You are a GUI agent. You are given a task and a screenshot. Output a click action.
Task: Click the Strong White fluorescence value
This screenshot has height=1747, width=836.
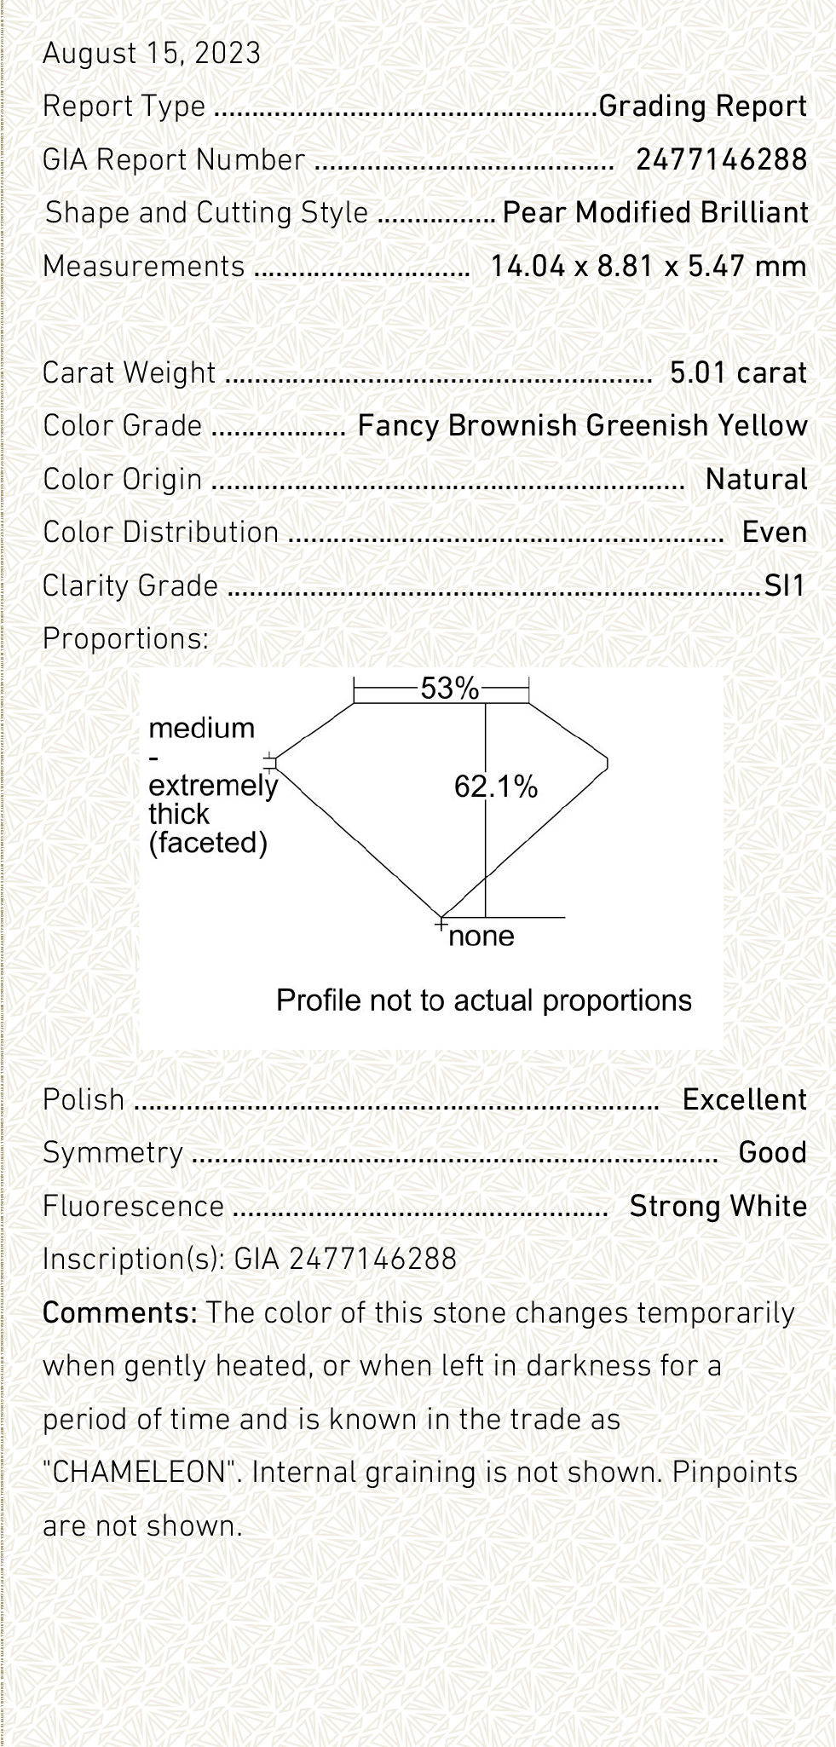pos(718,1206)
